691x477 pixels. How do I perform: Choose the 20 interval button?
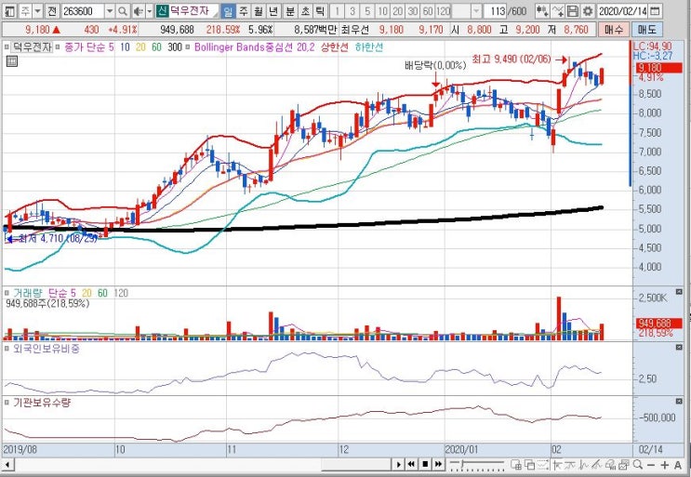tap(398, 10)
